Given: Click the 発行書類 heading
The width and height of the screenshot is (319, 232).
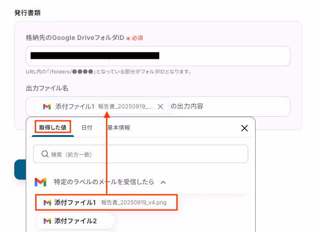Looking at the screenshot, I should [x=28, y=13].
